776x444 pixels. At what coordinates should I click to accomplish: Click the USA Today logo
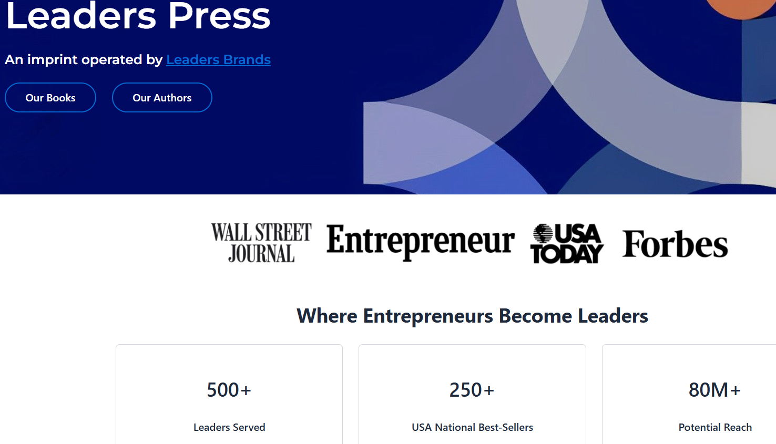567,244
